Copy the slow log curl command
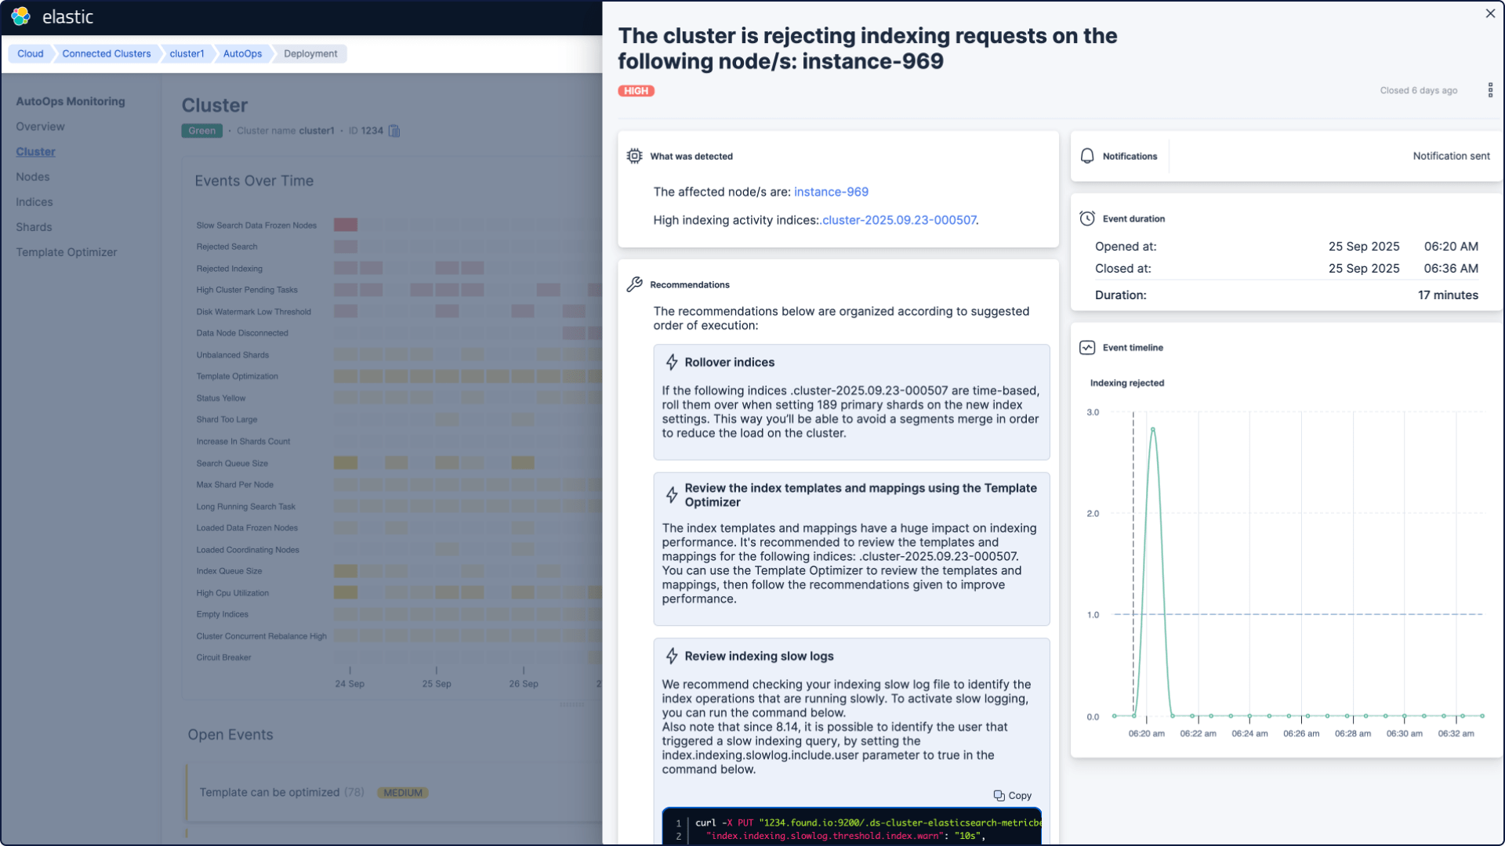The width and height of the screenshot is (1505, 846). click(1012, 795)
